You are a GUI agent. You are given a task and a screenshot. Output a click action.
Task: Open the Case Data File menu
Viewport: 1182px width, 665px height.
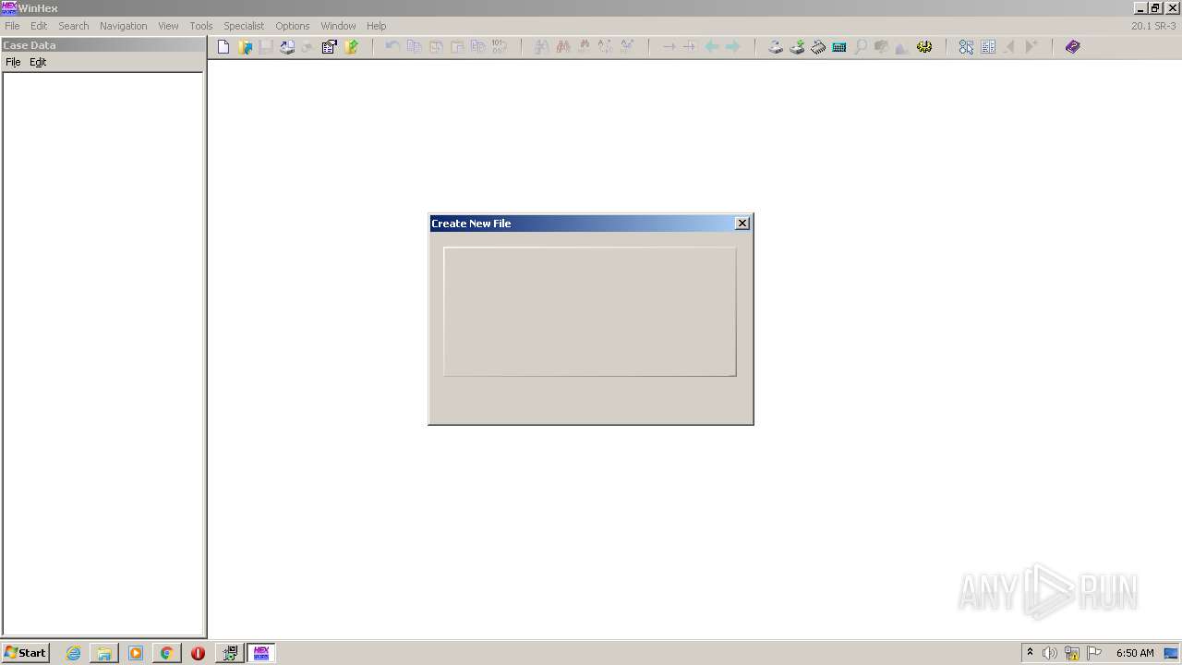pyautogui.click(x=13, y=62)
